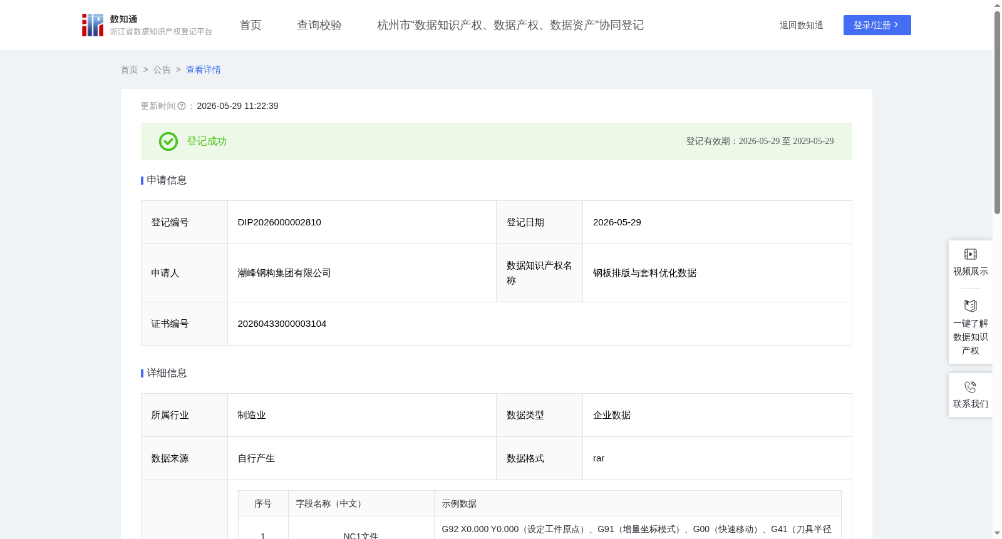Click the 登记有效期 validity text
This screenshot has width=1002, height=539.
[x=760, y=141]
